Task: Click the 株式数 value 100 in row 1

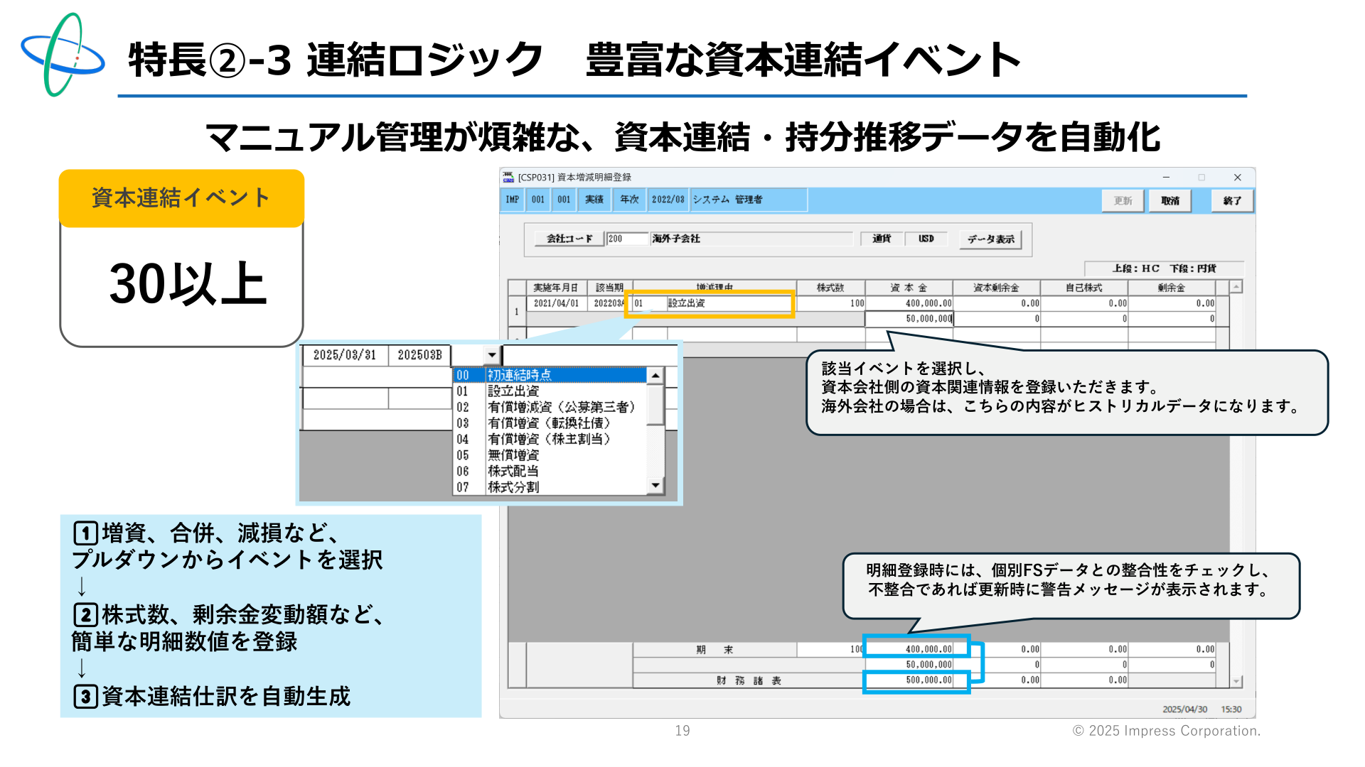Action: (x=830, y=303)
